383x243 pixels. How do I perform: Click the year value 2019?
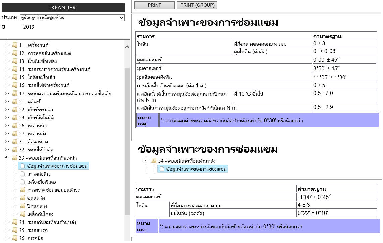(29, 27)
